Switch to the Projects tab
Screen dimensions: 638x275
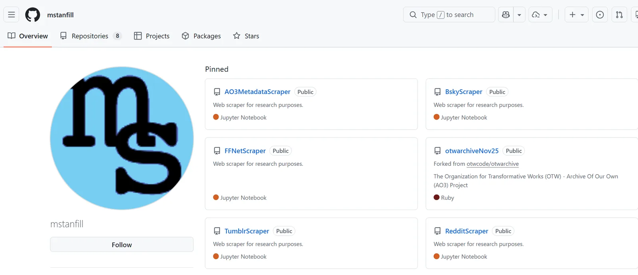tap(152, 36)
